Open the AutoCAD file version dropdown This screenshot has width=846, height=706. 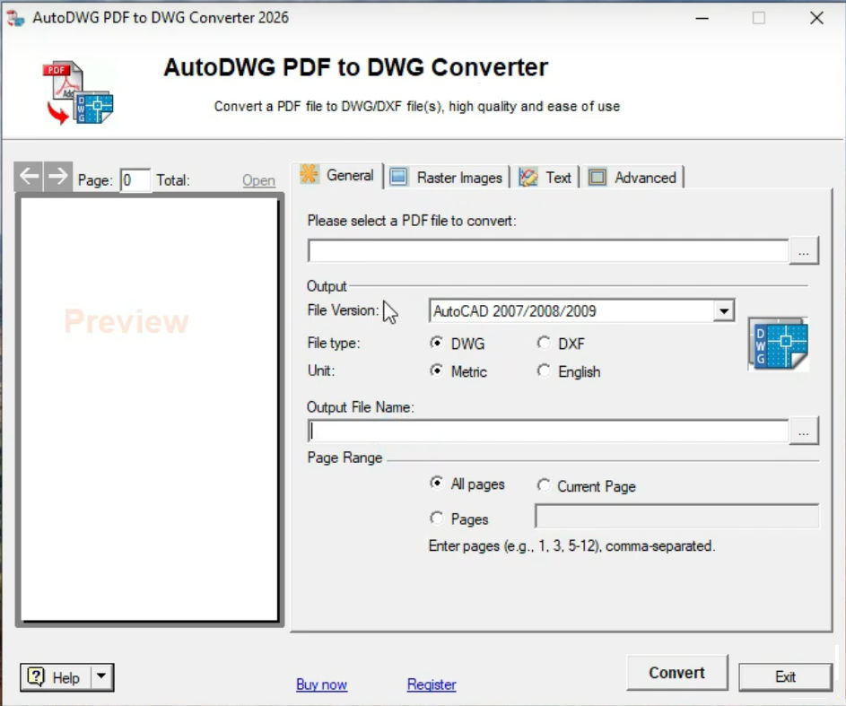(x=725, y=310)
